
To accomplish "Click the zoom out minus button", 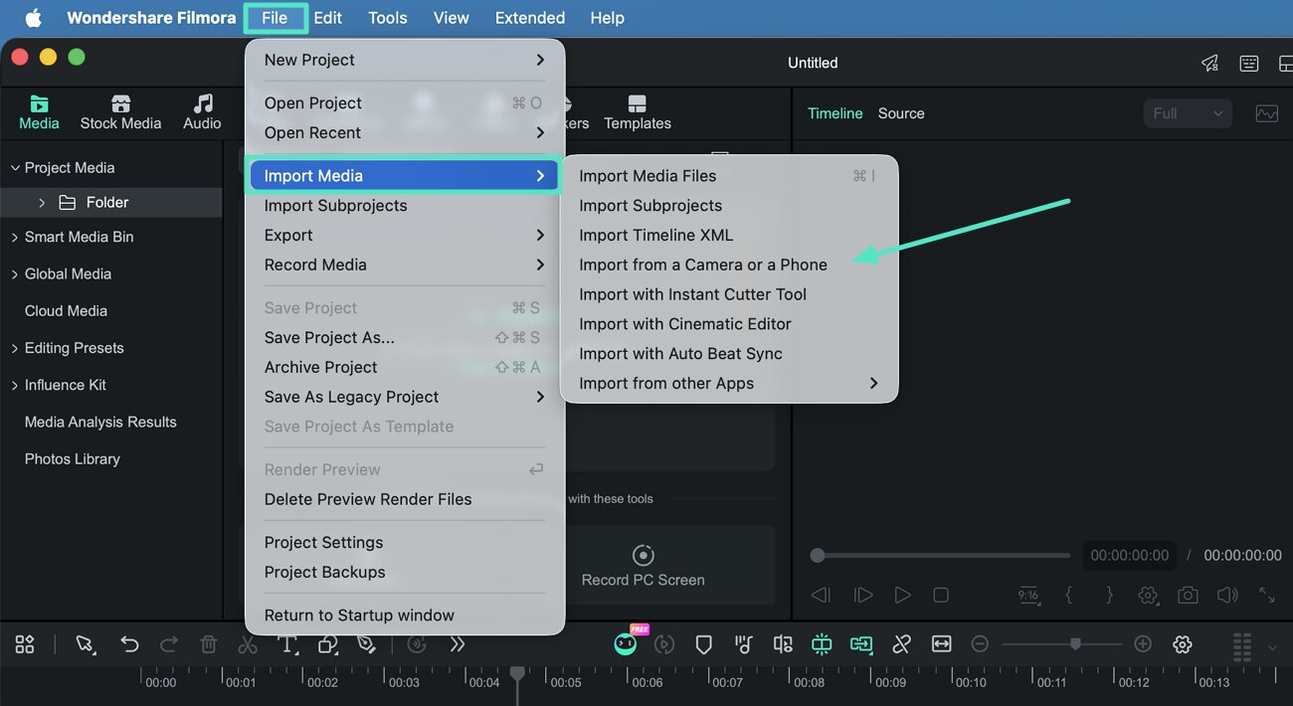I will click(980, 644).
